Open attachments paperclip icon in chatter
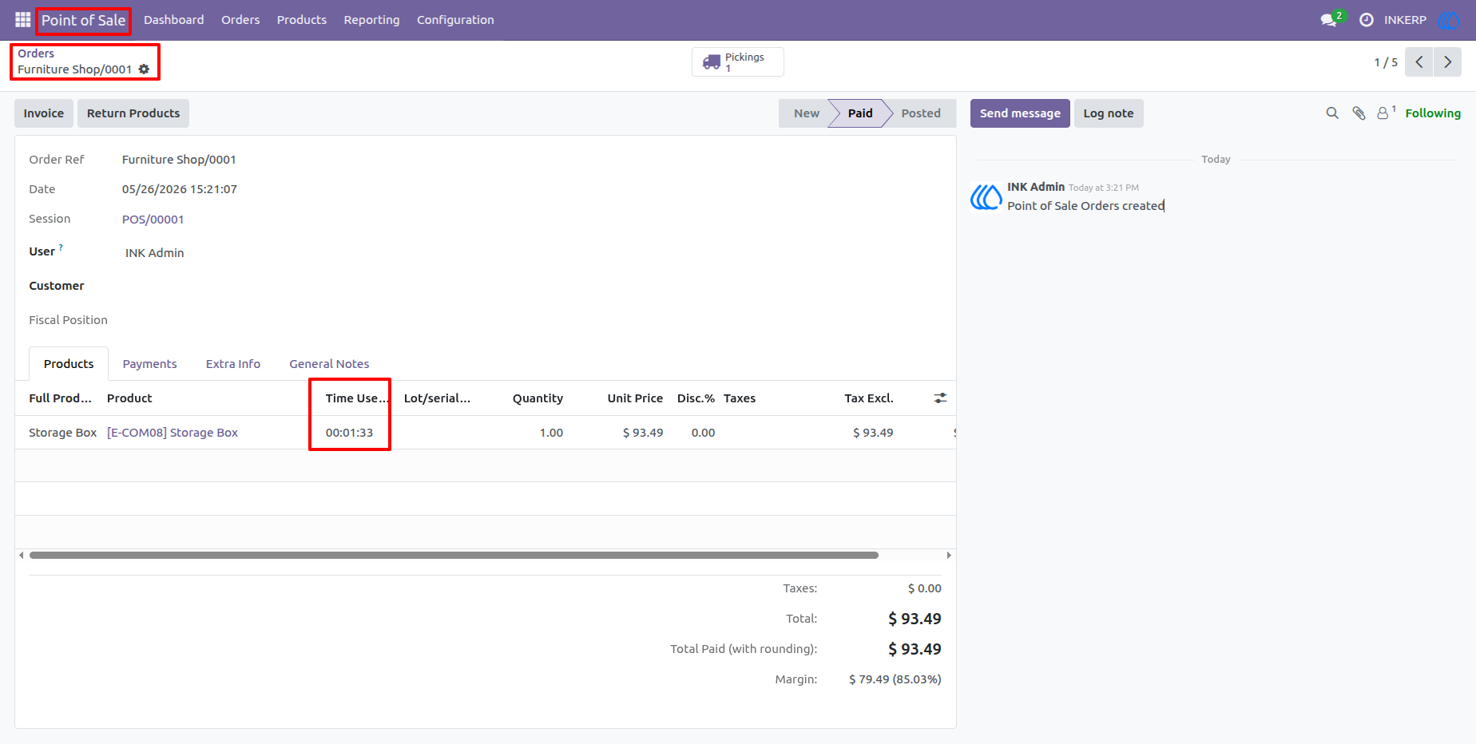The image size is (1476, 744). pos(1359,113)
